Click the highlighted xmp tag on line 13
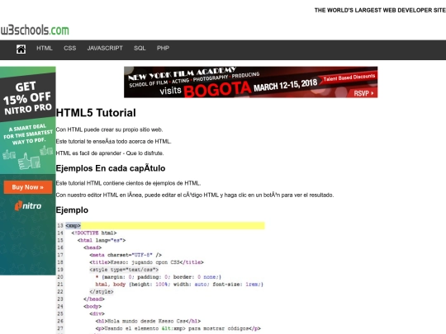The height and width of the screenshot is (334, 446). [x=74, y=225]
